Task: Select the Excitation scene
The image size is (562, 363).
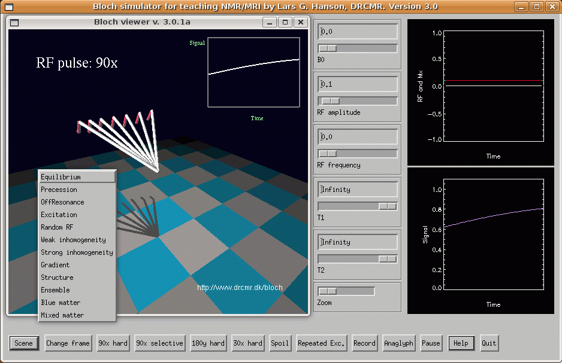Action: 77,215
